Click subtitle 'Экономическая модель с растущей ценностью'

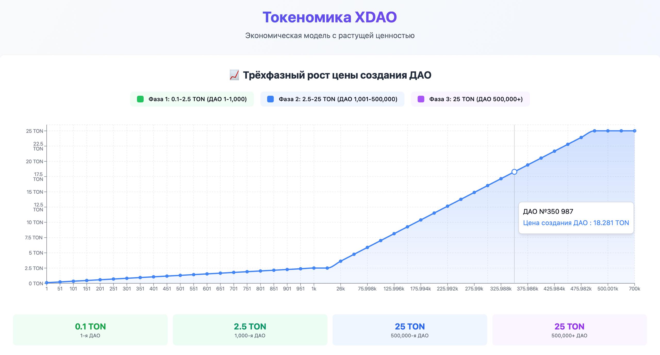pyautogui.click(x=330, y=36)
